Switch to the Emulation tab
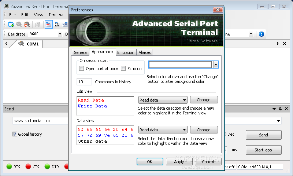The width and height of the screenshot is (293, 176). click(126, 52)
